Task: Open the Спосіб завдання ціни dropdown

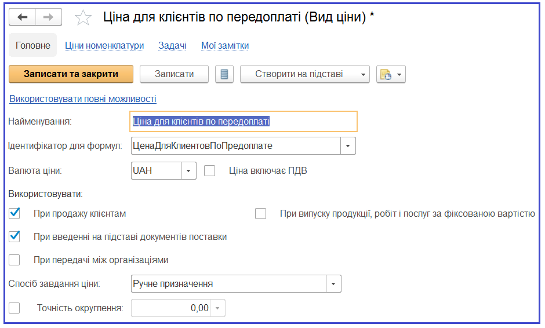Action: [x=333, y=284]
